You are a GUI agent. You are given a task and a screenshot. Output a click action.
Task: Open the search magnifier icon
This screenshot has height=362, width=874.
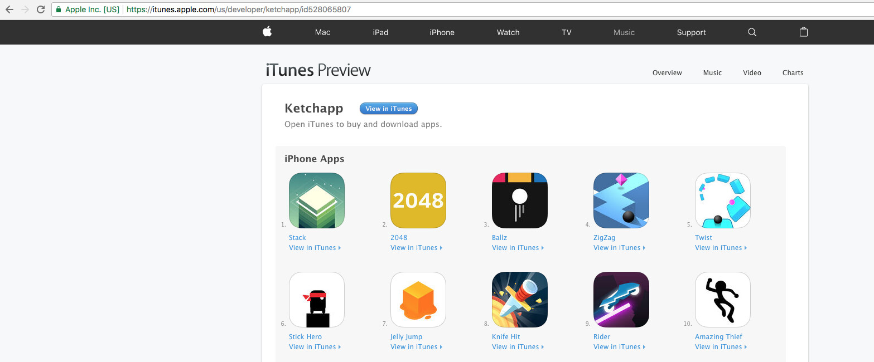[x=752, y=32]
